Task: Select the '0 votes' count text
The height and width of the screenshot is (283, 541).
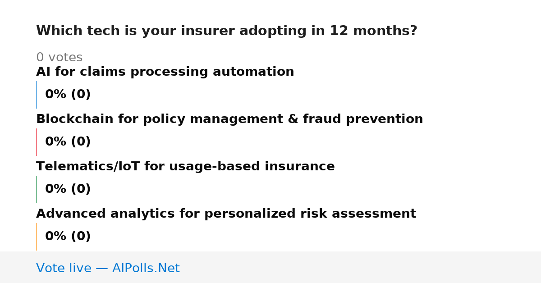Action: point(59,58)
